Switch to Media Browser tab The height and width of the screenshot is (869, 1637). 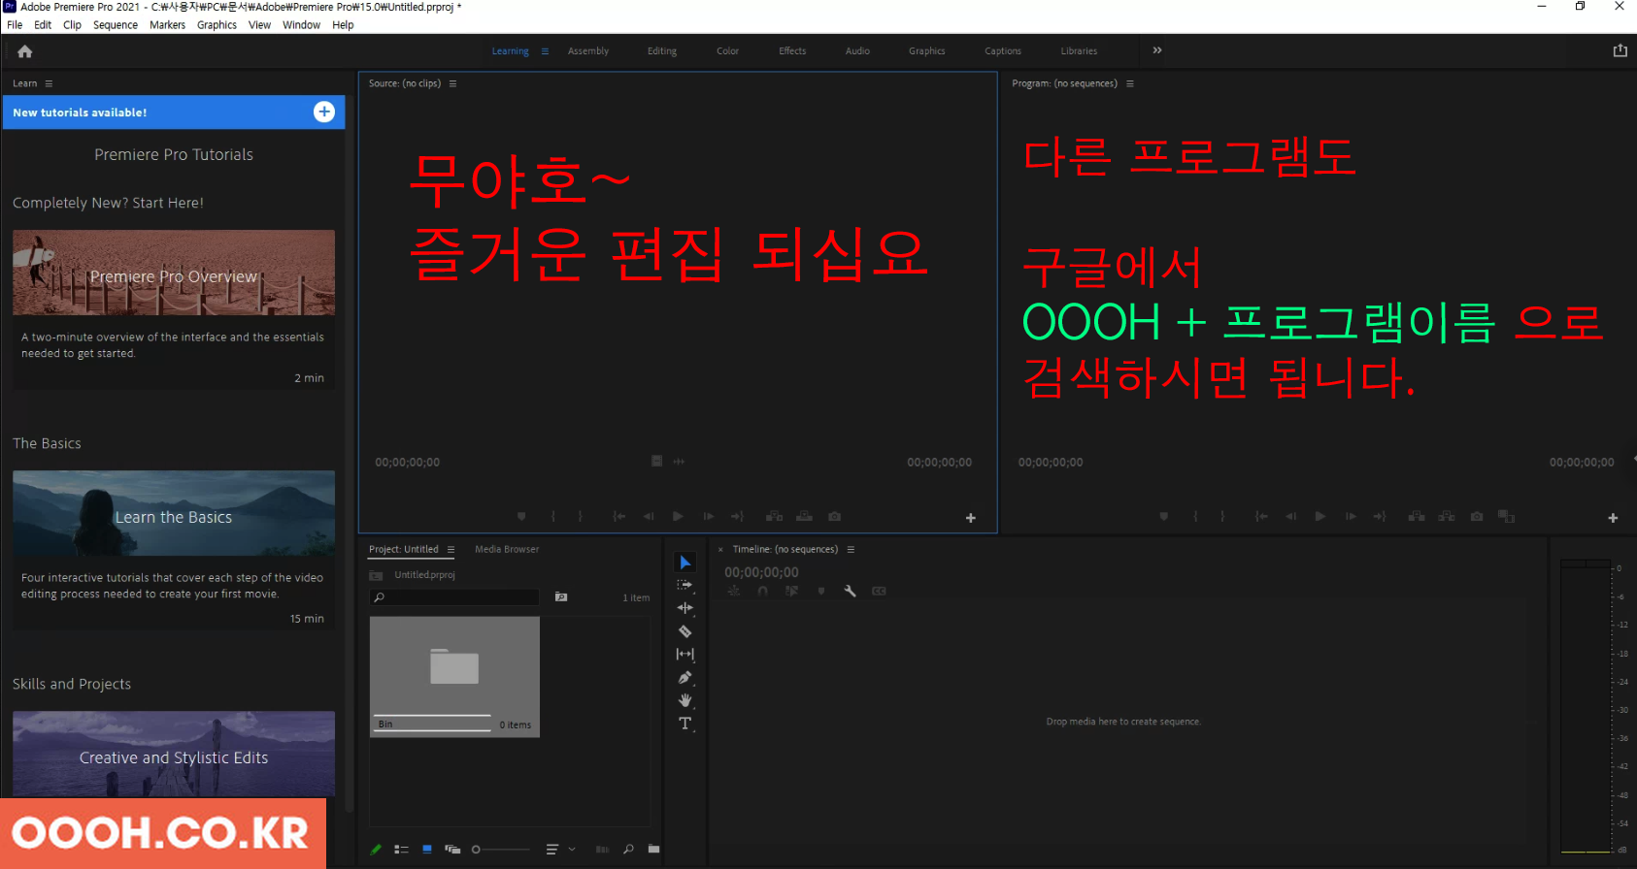pyautogui.click(x=507, y=549)
